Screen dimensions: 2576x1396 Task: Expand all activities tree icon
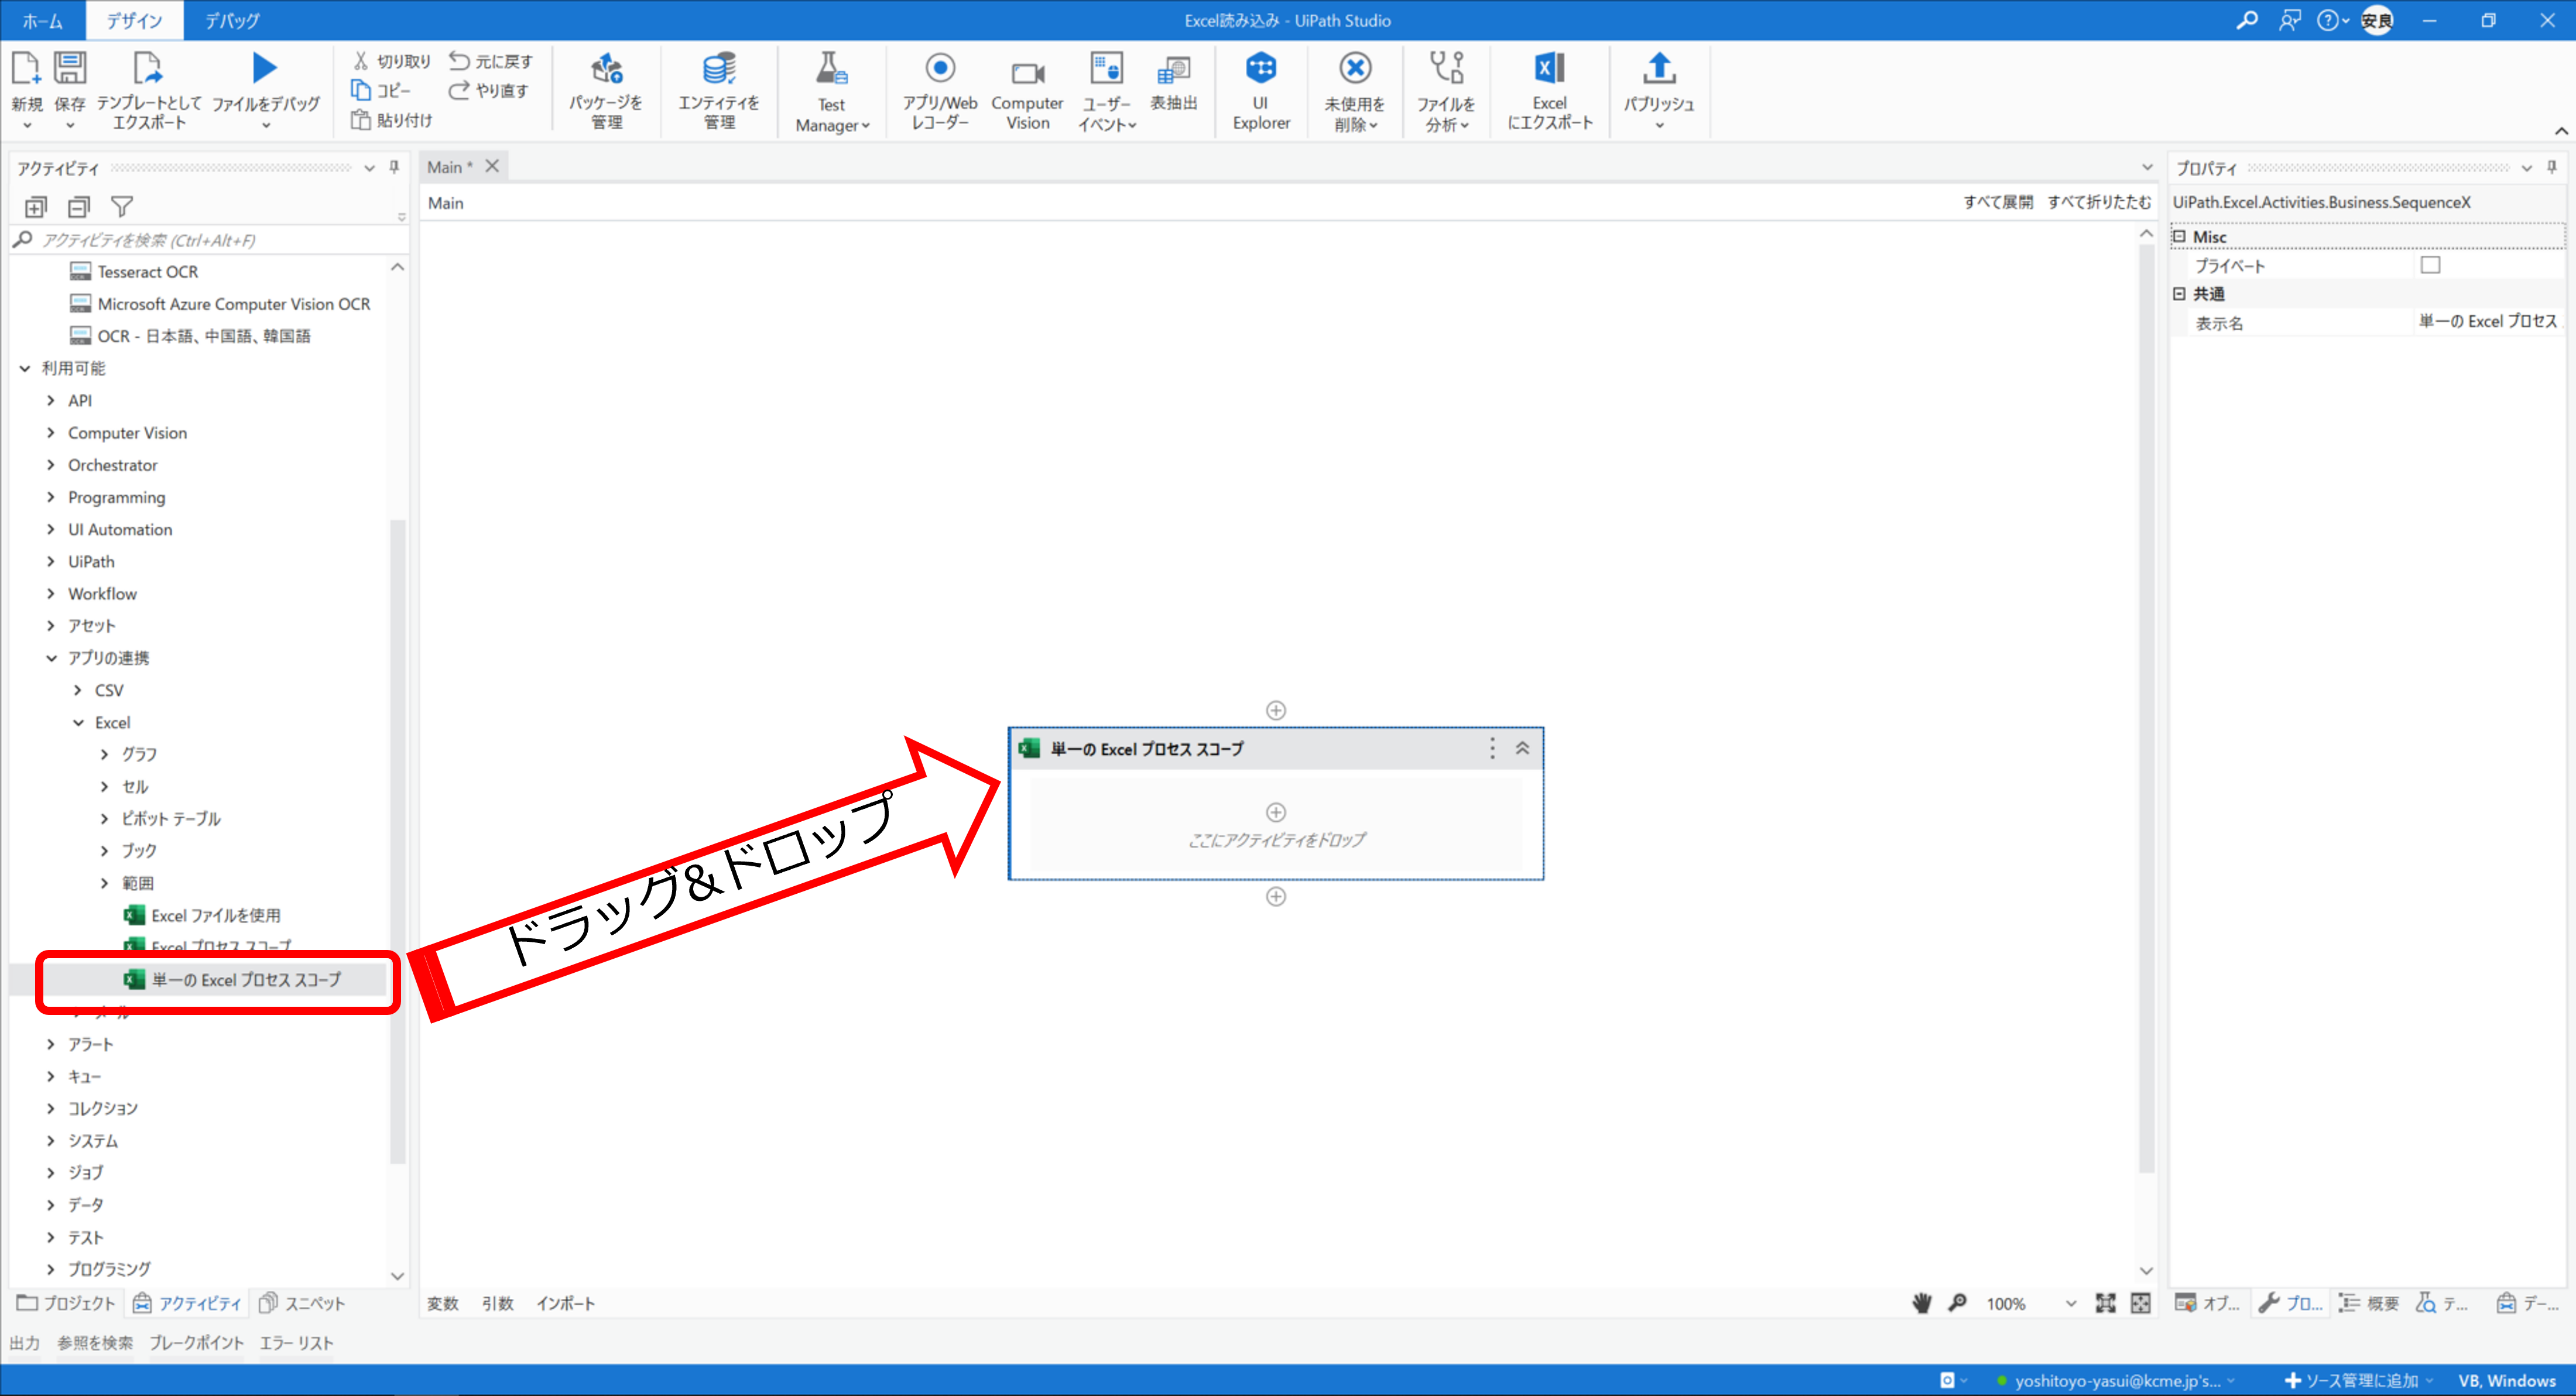point(36,207)
